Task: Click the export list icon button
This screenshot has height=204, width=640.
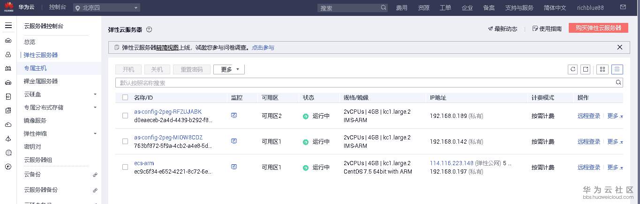Action: tap(585, 69)
